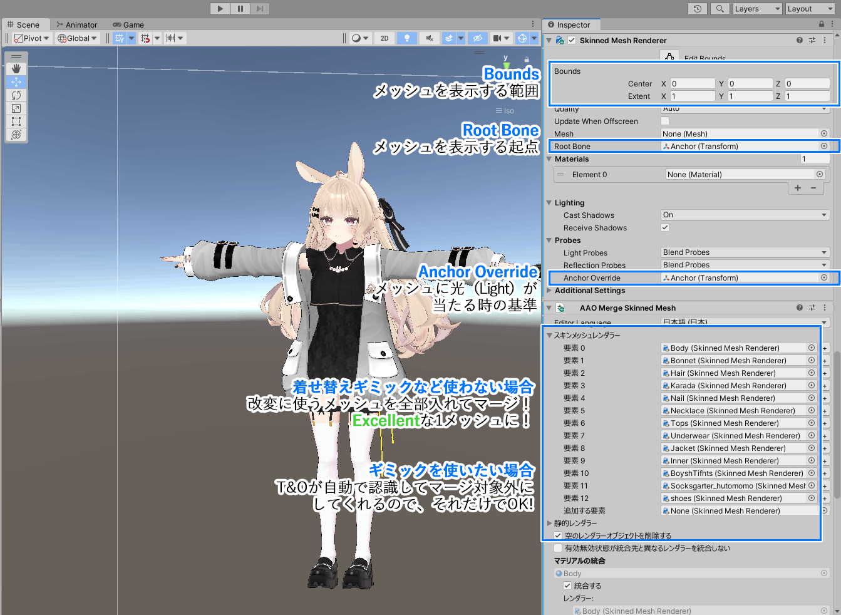Open Skinned Mesh Renderer more-options menu
Image resolution: width=841 pixels, height=615 pixels.
click(x=825, y=40)
